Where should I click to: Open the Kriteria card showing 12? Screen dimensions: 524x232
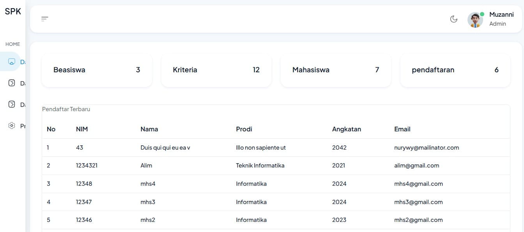point(216,70)
